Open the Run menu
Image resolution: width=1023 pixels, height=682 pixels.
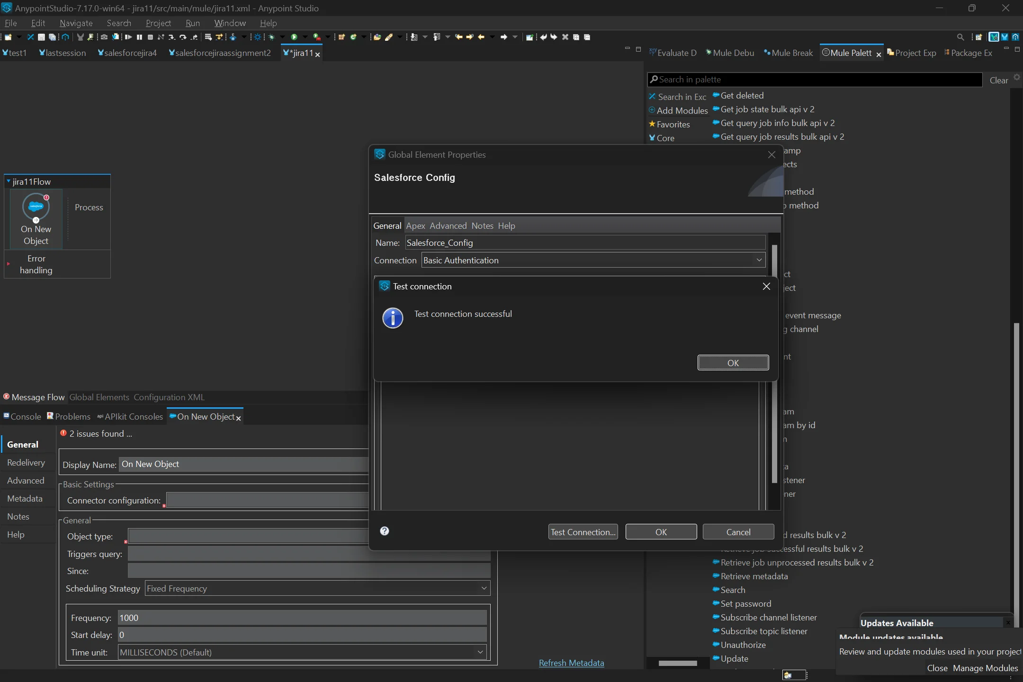coord(192,23)
